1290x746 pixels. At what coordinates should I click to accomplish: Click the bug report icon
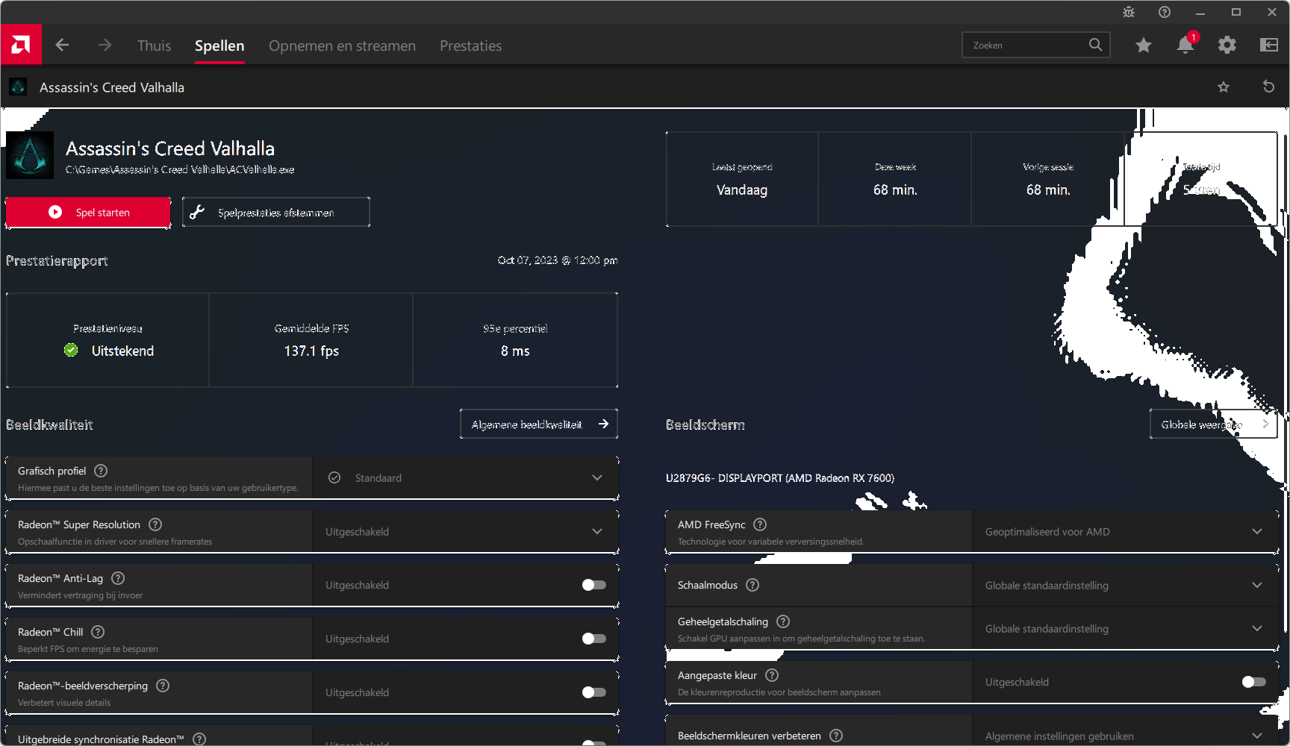1128,12
